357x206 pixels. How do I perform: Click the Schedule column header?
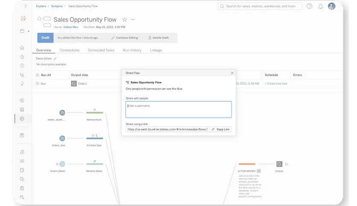pyautogui.click(x=272, y=75)
